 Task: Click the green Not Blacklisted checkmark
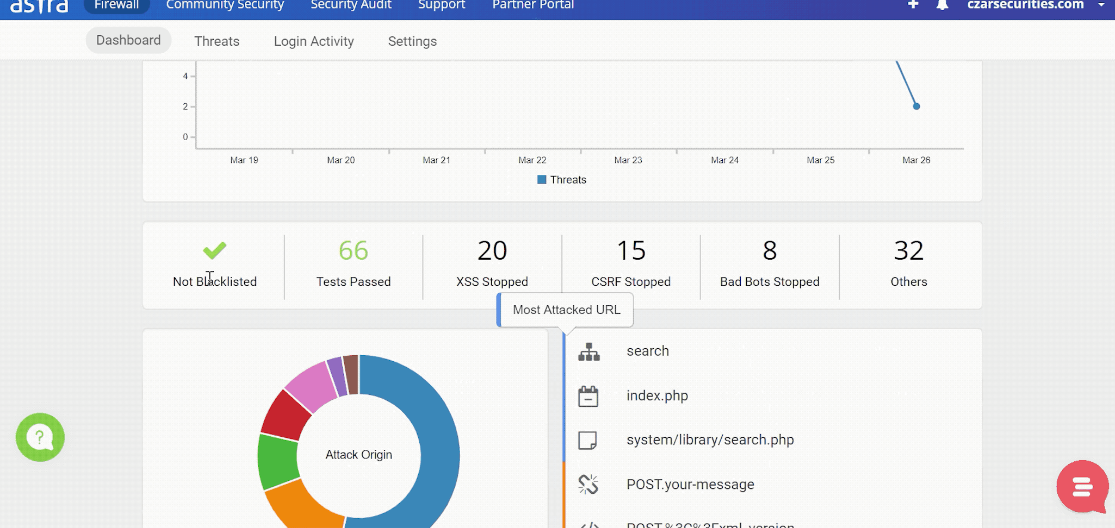[x=214, y=250]
